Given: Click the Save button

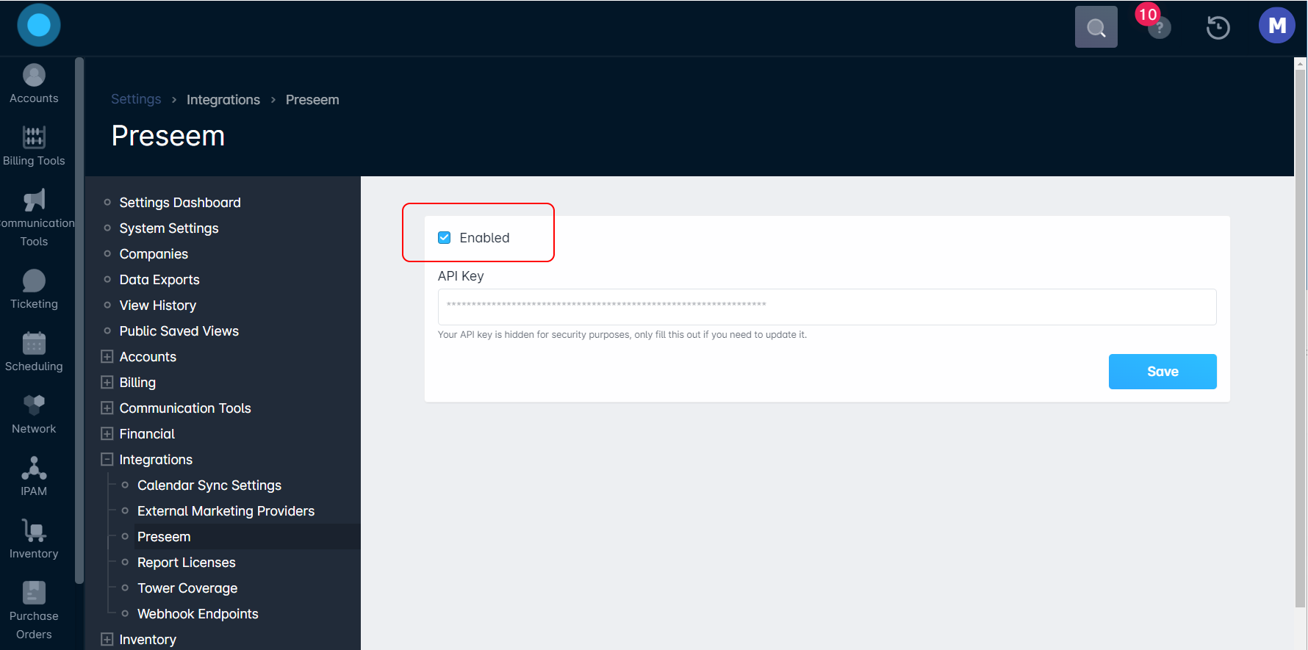Looking at the screenshot, I should point(1163,372).
